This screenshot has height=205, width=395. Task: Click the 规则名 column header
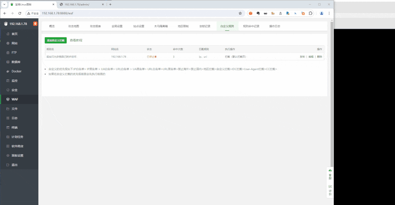tap(50, 49)
